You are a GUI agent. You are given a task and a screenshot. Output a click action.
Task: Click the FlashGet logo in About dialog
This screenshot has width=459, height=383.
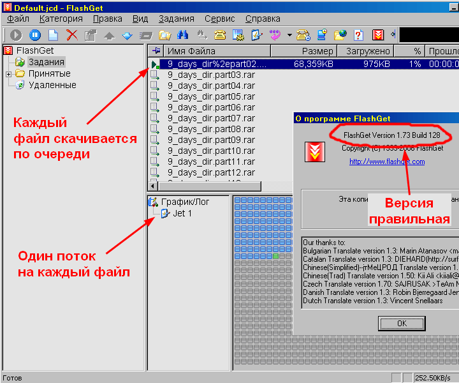pos(315,152)
